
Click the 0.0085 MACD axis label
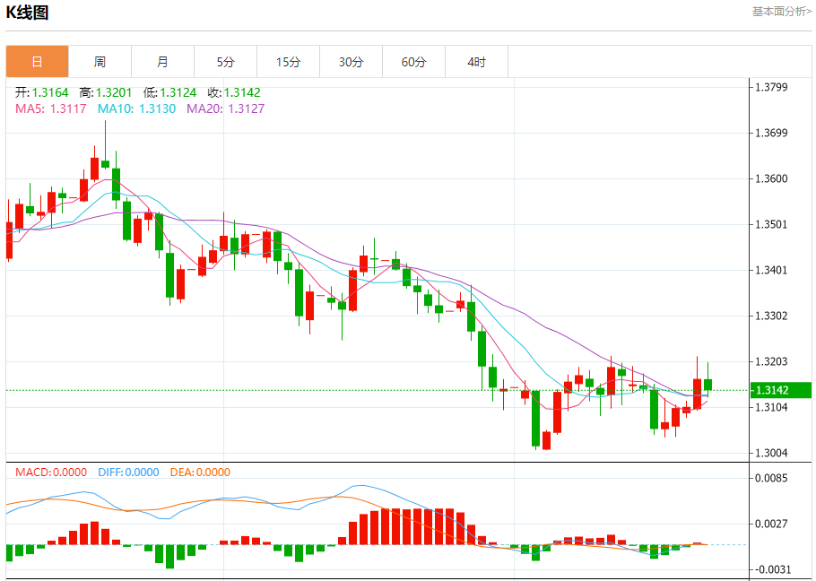point(771,478)
